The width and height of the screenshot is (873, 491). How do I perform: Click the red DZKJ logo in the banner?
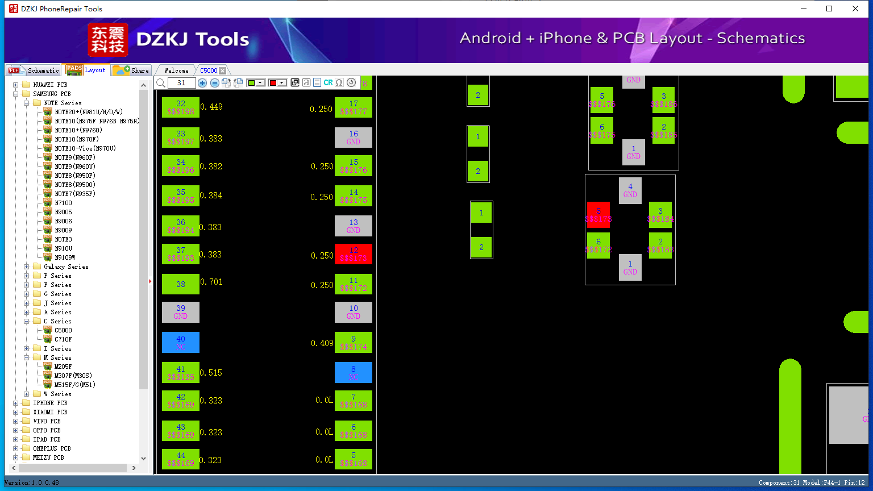(108, 39)
